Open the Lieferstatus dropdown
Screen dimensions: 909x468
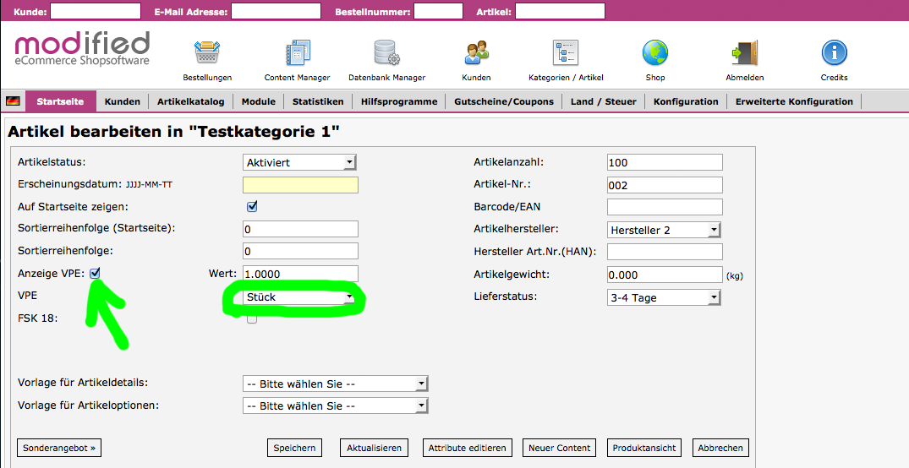(664, 297)
